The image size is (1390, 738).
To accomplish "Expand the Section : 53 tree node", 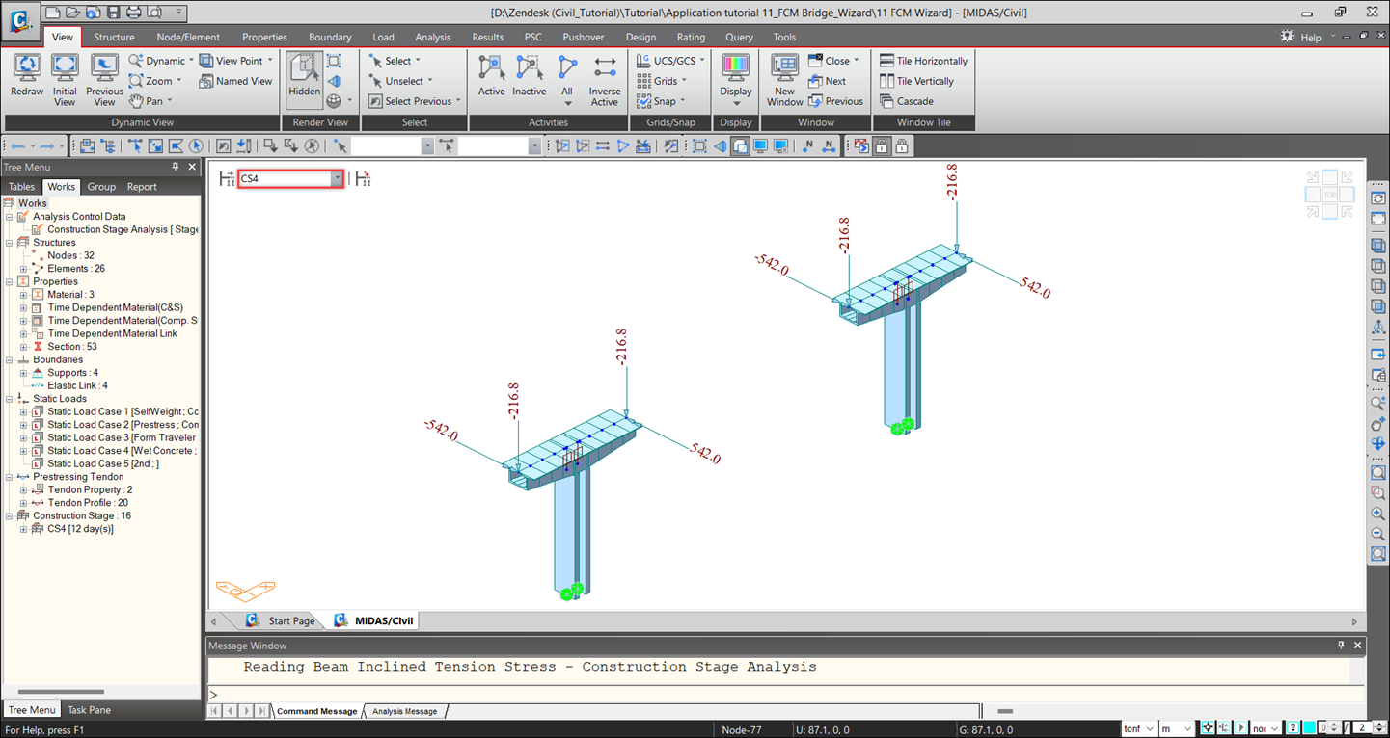I will [x=23, y=347].
